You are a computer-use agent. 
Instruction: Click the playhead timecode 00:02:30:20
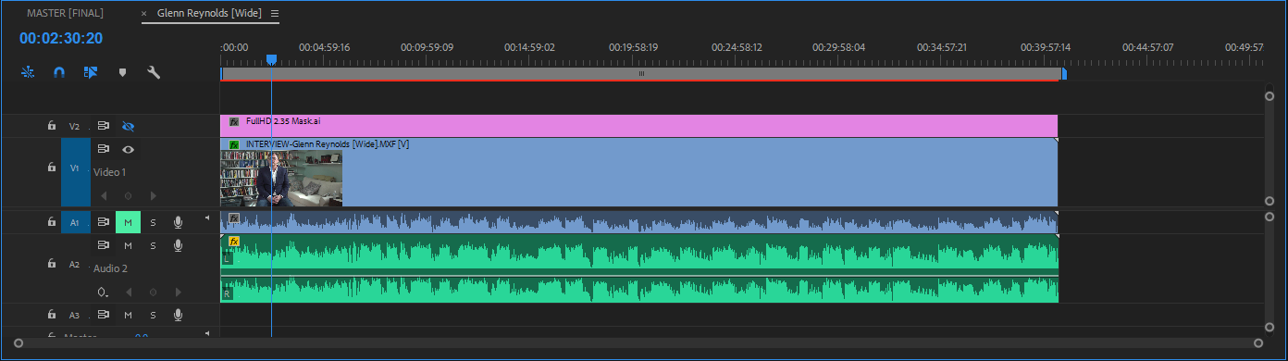(61, 39)
